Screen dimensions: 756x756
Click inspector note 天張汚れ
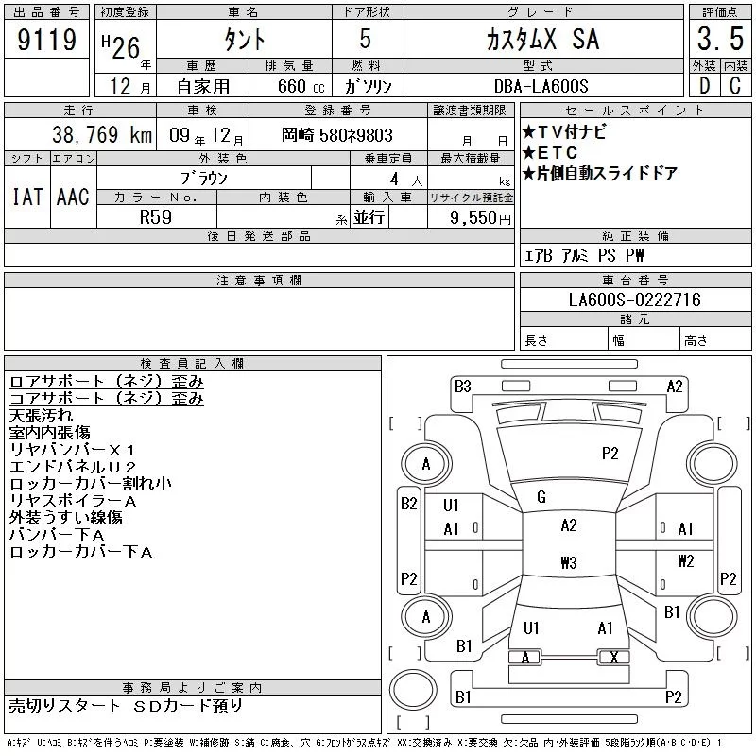(x=41, y=416)
